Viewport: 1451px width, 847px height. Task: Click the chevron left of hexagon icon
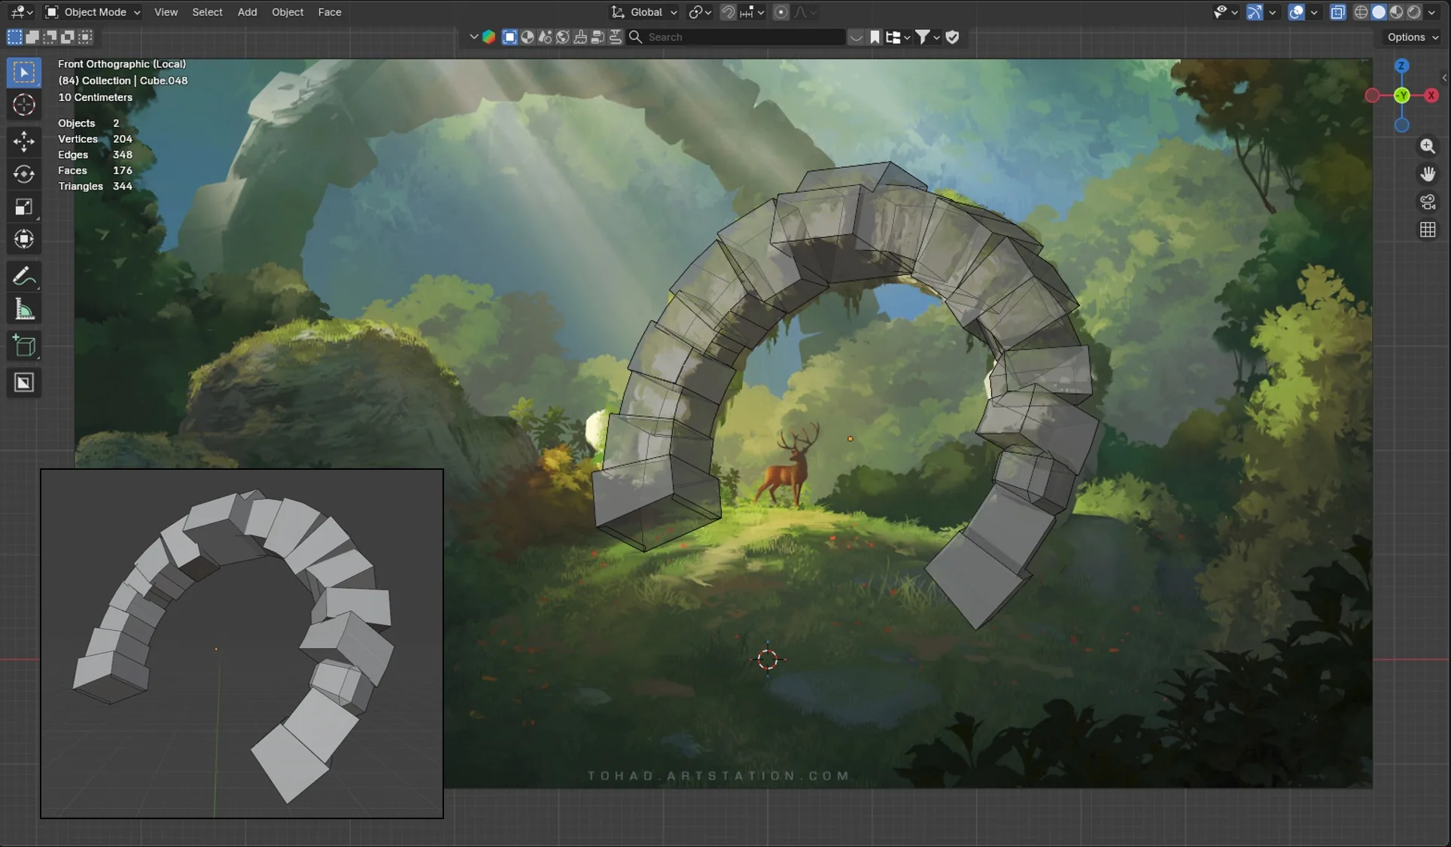click(473, 37)
